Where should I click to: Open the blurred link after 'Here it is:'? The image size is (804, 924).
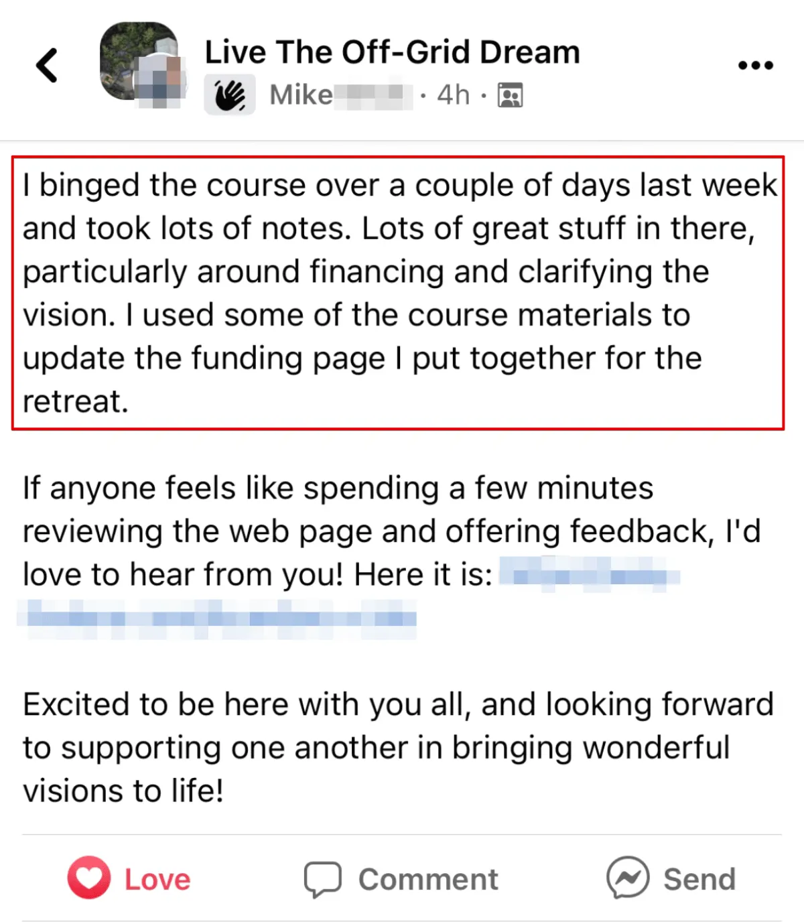pos(590,576)
